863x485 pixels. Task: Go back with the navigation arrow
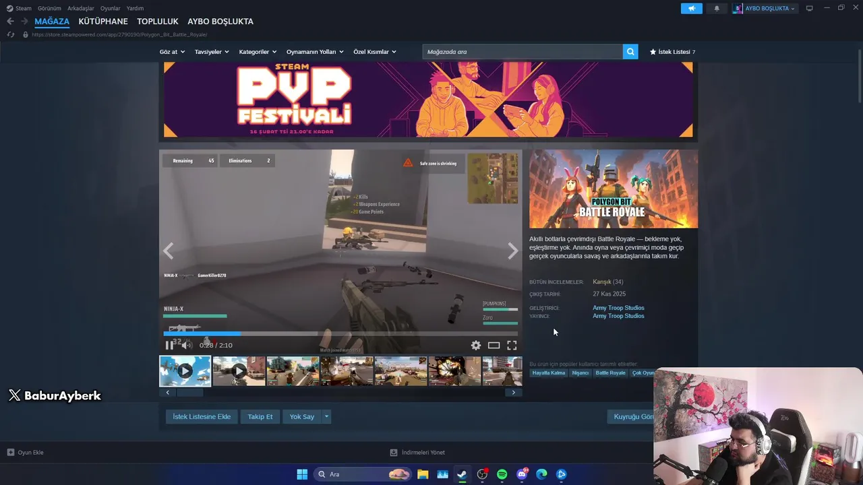pos(10,22)
